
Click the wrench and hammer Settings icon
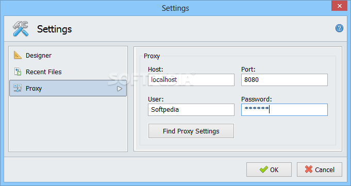coord(21,29)
